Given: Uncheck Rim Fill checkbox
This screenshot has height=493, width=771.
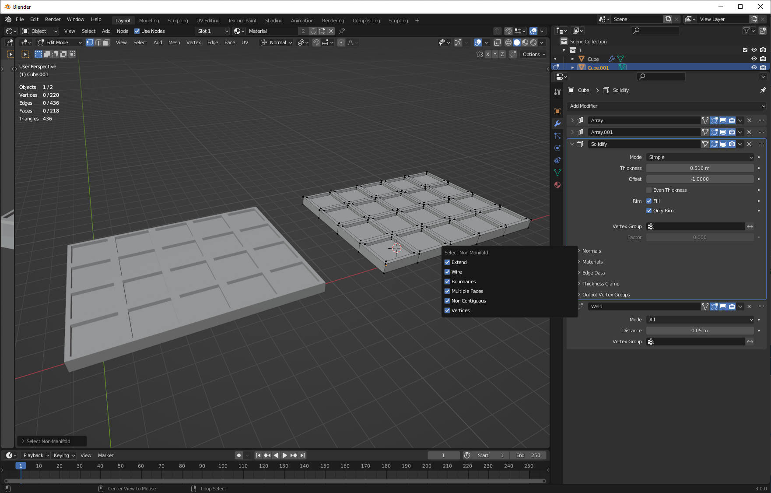Looking at the screenshot, I should [x=649, y=201].
